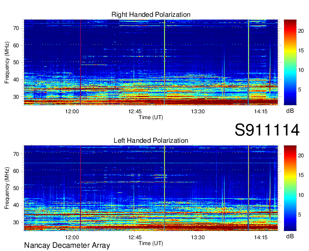Click the bottom plot's color scale bar
309x251 pixels.
tap(290, 188)
